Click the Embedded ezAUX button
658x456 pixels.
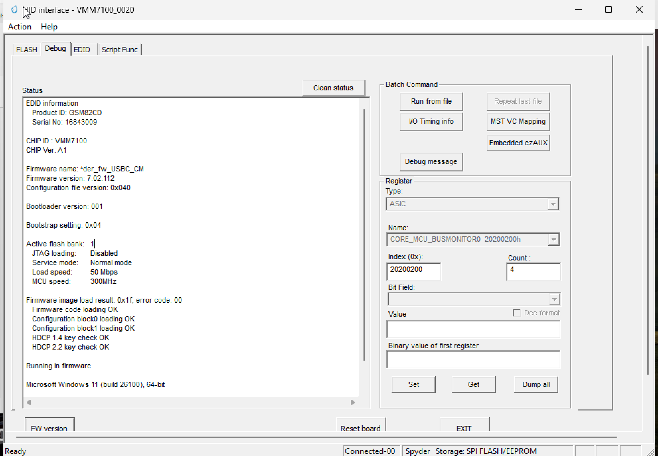coord(518,143)
